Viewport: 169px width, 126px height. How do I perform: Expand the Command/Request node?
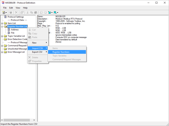pyautogui.click(x=2, y=46)
